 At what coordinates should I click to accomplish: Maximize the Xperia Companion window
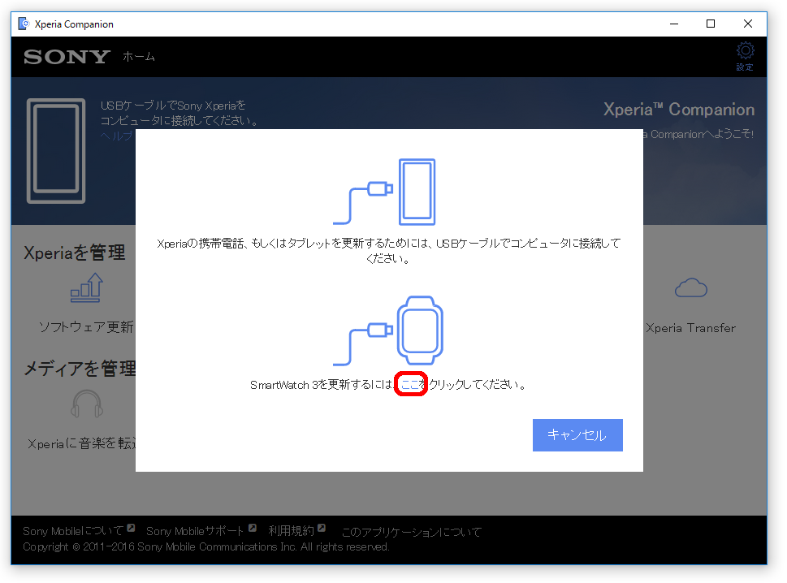[x=710, y=24]
